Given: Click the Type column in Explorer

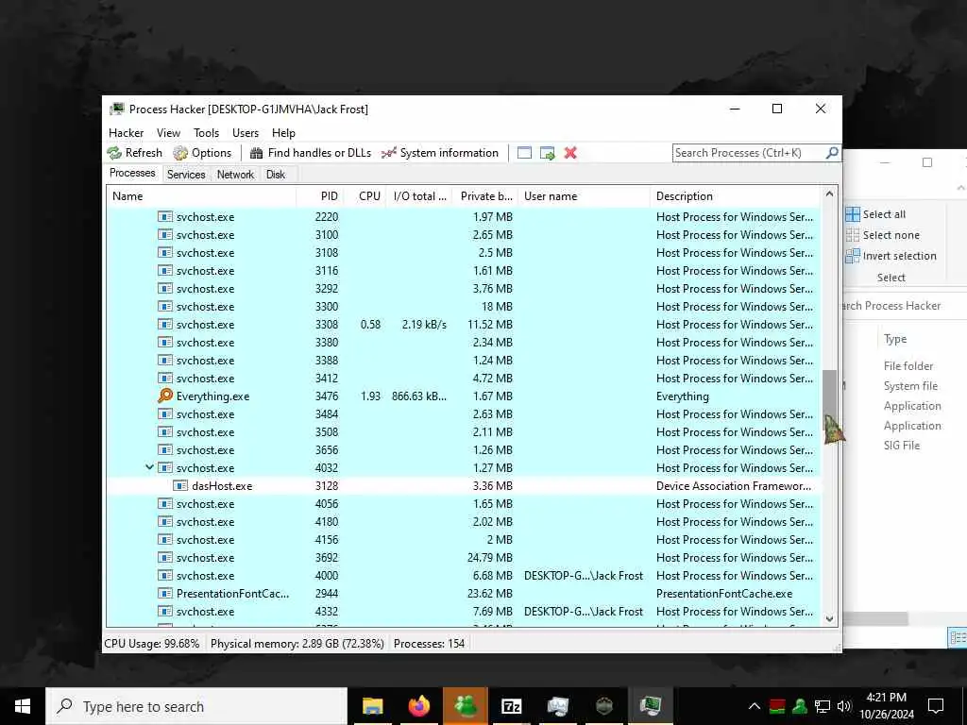Looking at the screenshot, I should [895, 339].
